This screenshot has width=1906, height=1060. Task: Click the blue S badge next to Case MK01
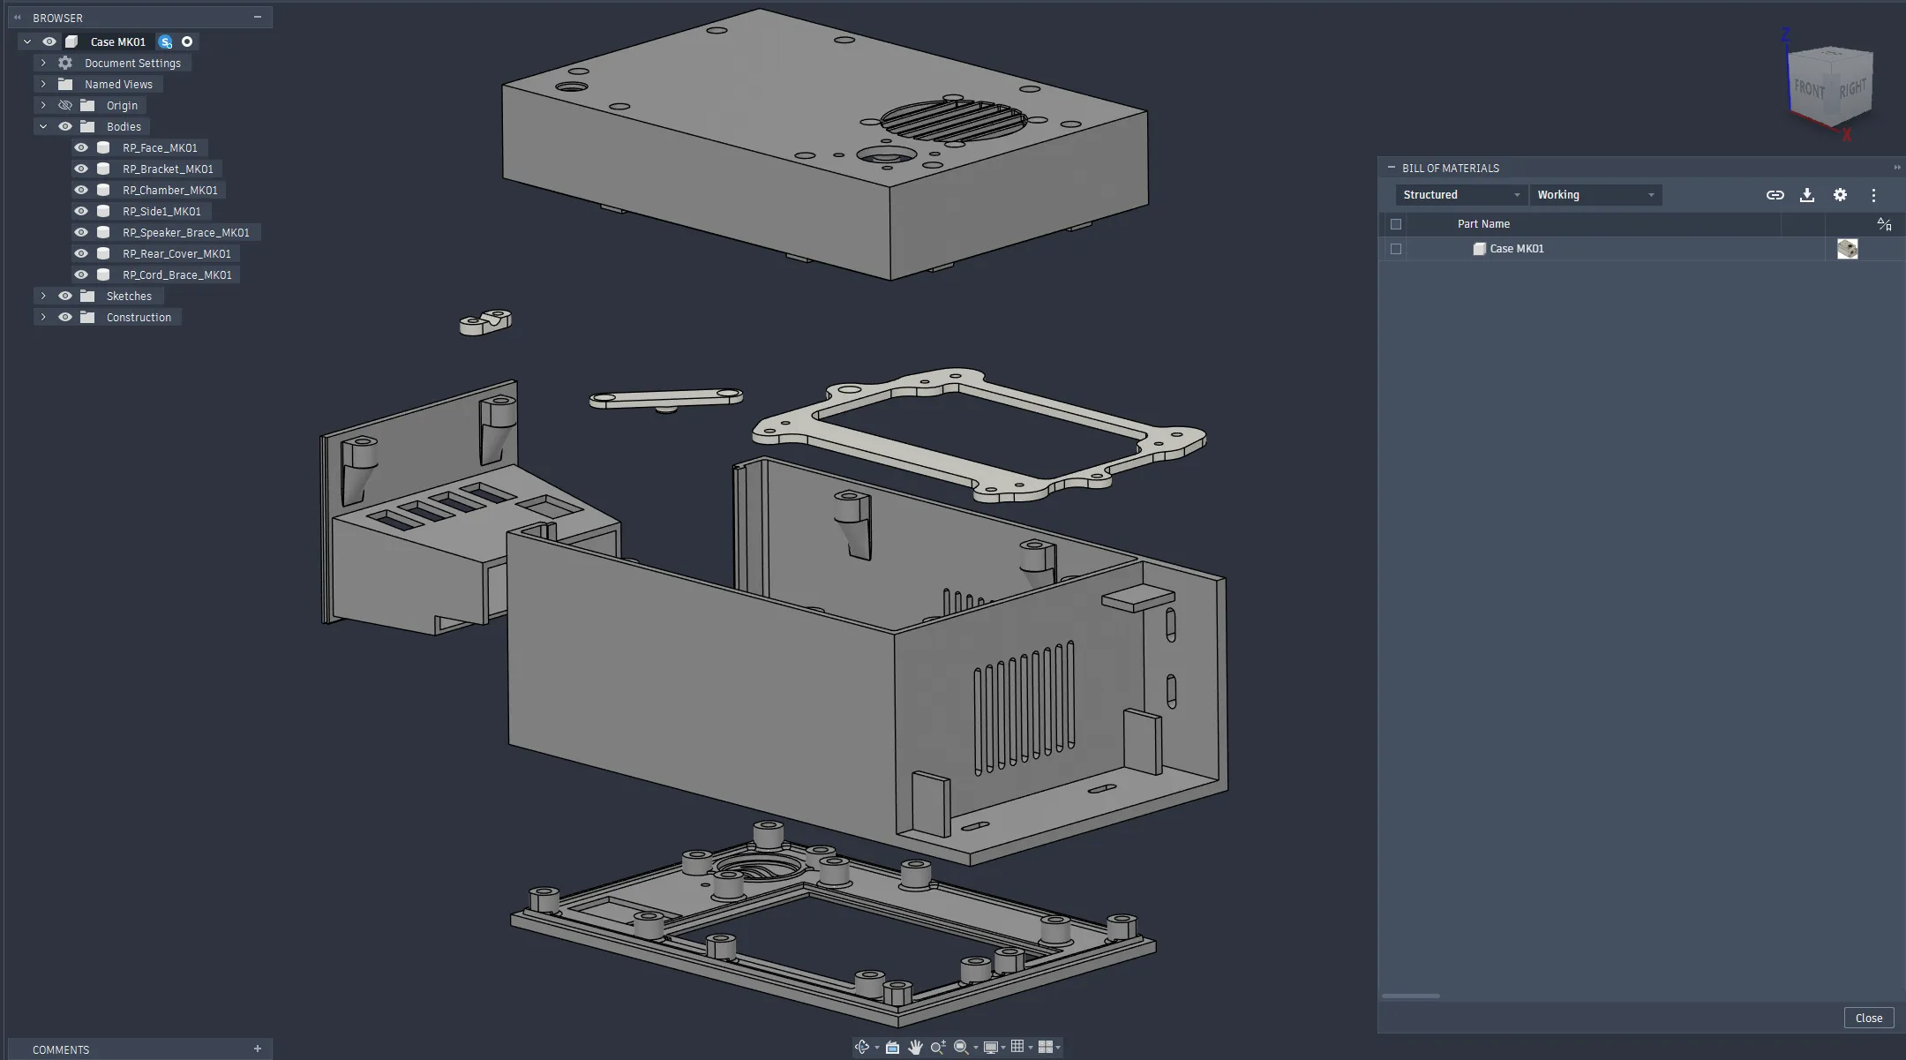(165, 41)
